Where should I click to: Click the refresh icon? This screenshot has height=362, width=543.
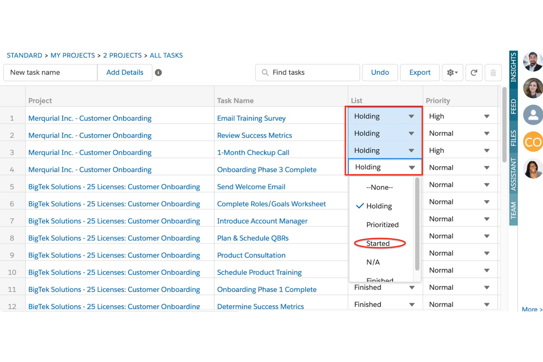click(474, 72)
